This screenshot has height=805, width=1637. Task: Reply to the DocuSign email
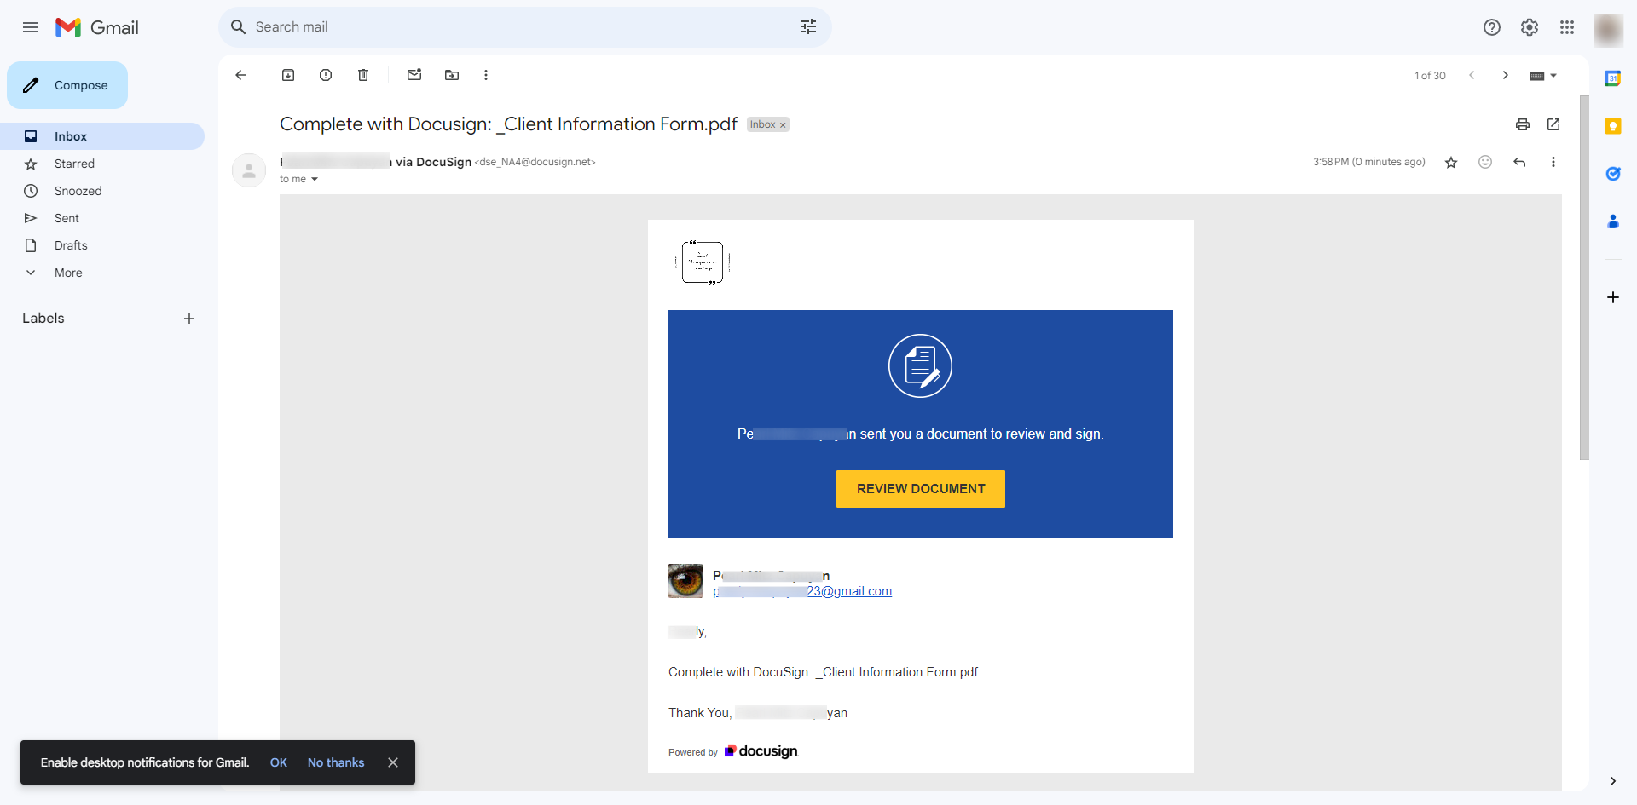click(x=1519, y=162)
